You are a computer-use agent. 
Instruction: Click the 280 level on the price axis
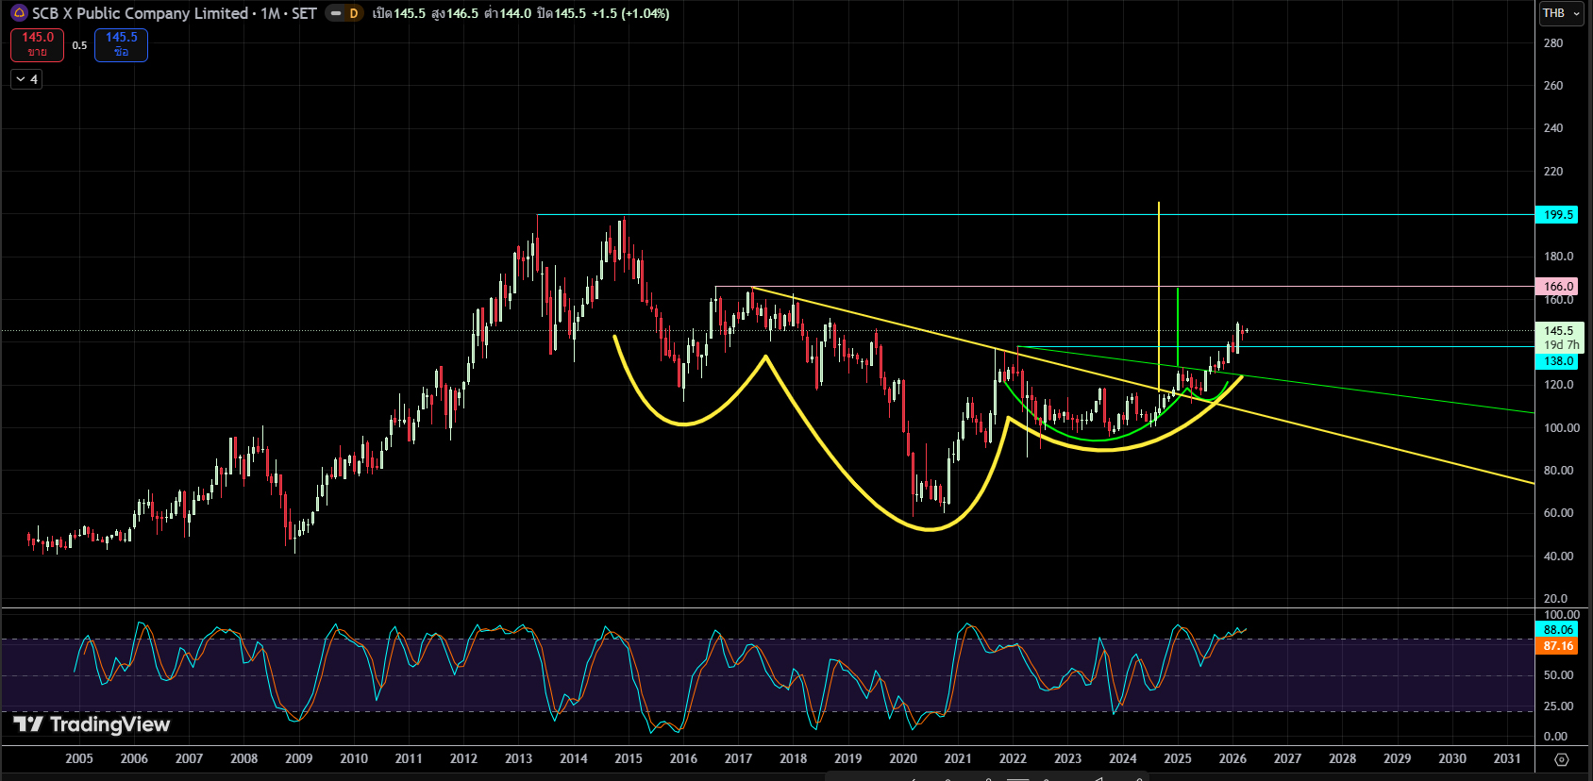(1553, 43)
